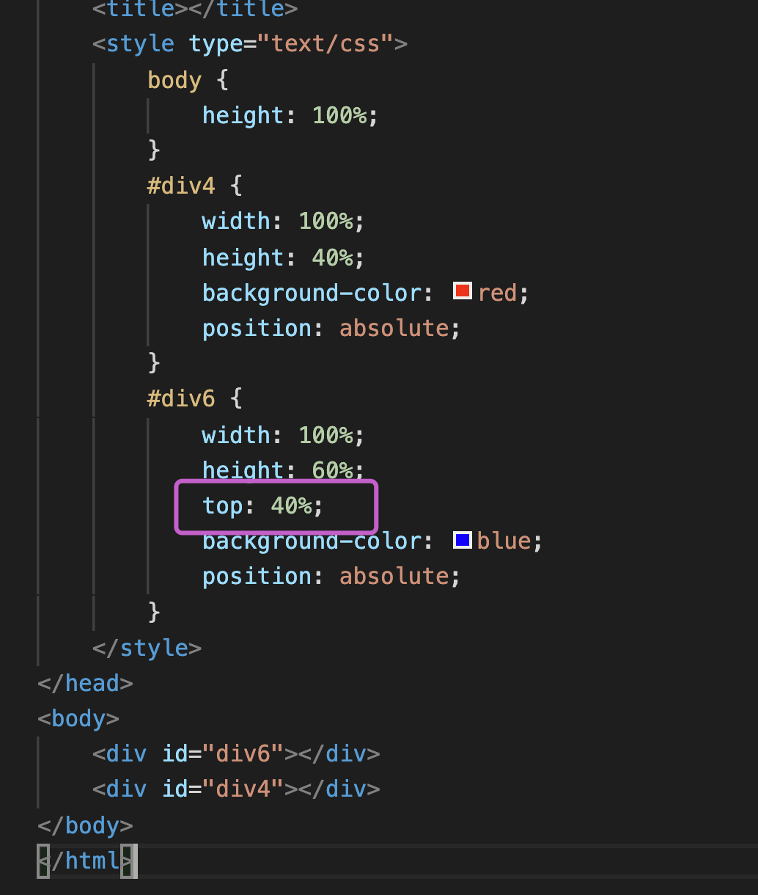This screenshot has width=758, height=895.
Task: Click the opening body tag
Action: 78,718
